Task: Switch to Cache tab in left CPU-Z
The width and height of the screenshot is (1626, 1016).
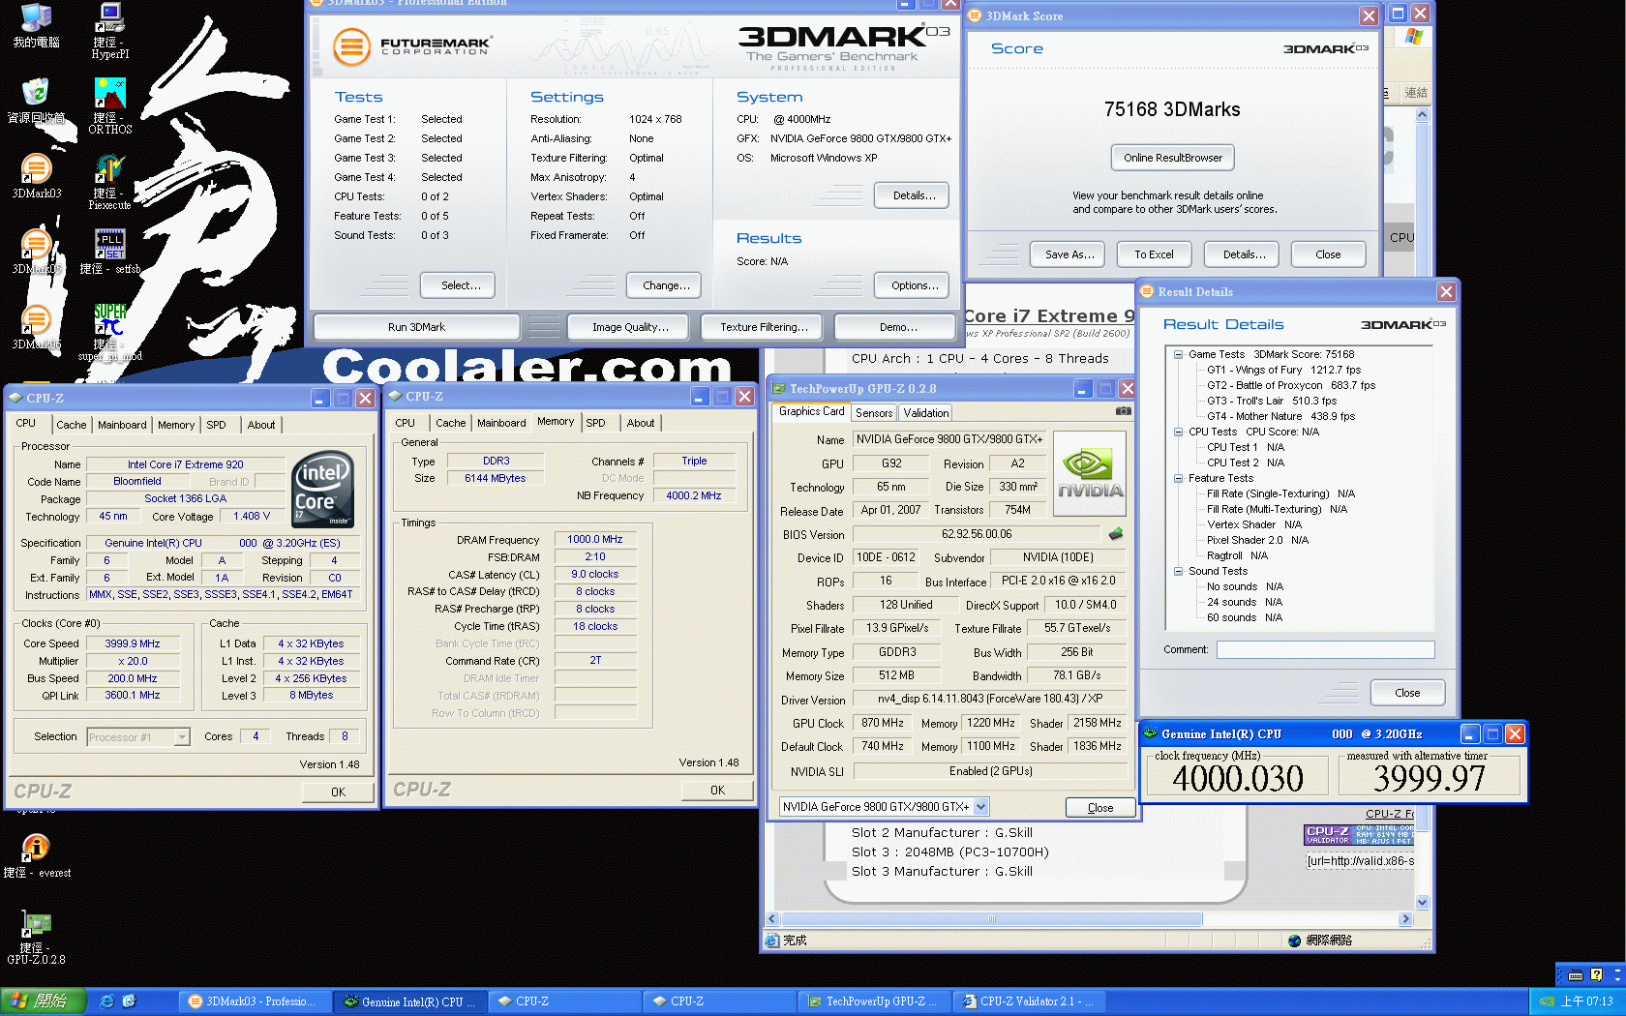Action: point(72,425)
